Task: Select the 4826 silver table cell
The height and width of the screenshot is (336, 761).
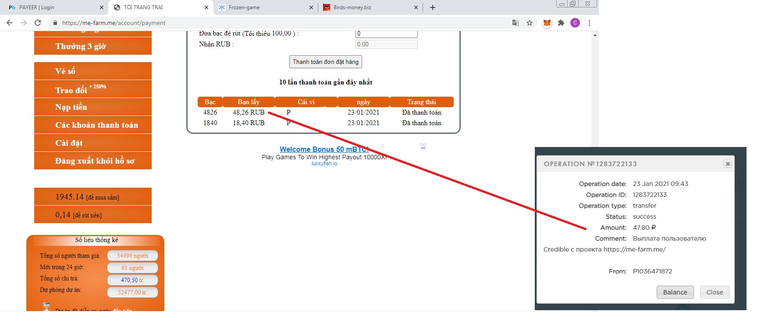Action: (210, 112)
